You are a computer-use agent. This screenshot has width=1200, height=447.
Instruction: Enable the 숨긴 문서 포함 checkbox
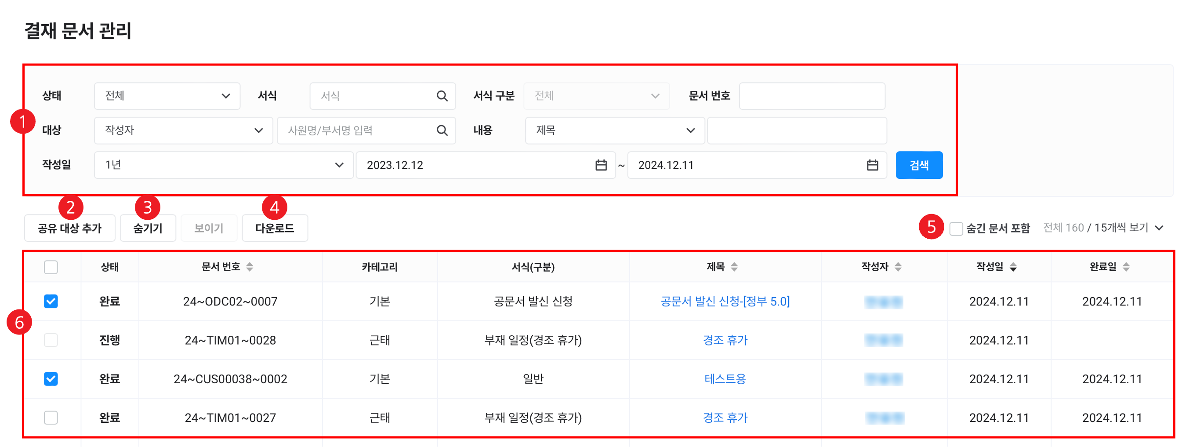pos(956,229)
